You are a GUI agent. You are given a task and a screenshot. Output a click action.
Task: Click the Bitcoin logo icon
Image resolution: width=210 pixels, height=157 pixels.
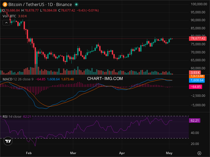coord(5,4)
